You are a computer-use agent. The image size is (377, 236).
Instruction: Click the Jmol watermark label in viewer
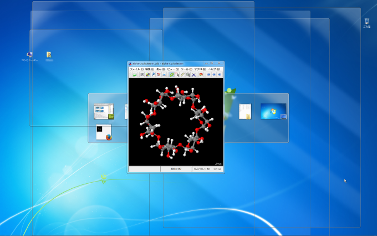(218, 164)
